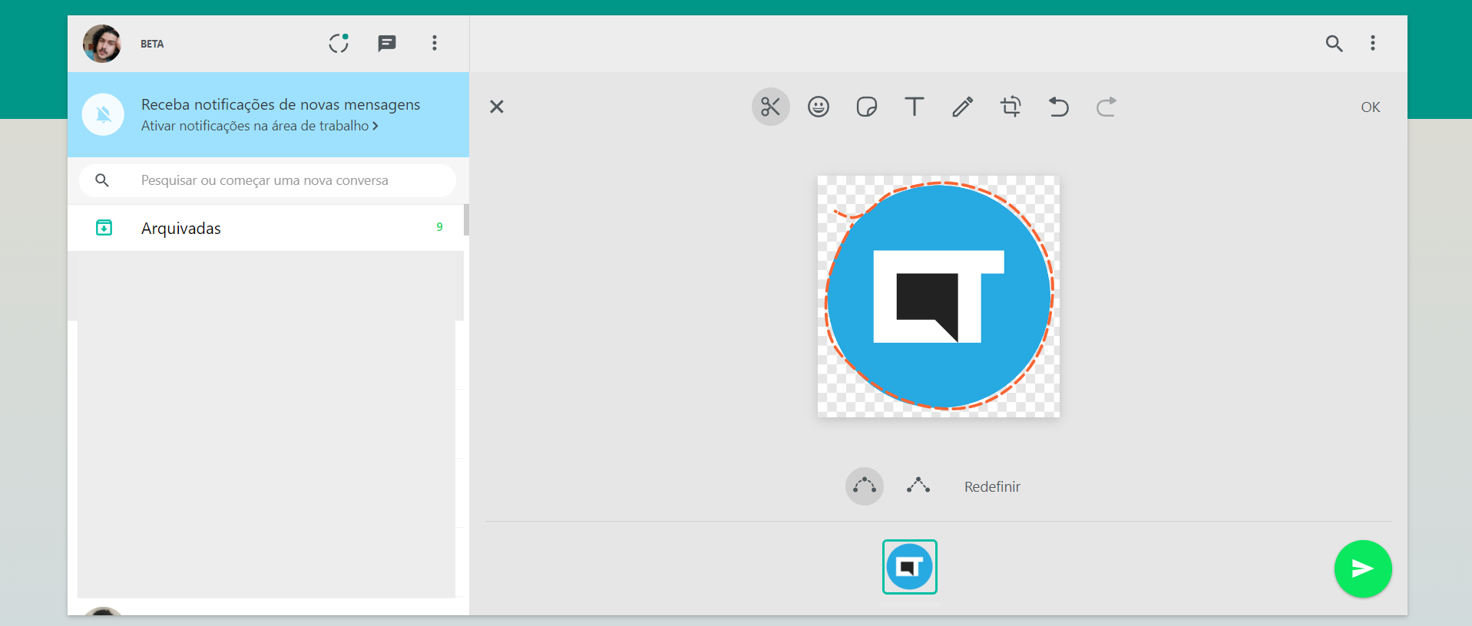The height and width of the screenshot is (626, 1472).
Task: Open the sidebar three-dot menu
Action: (435, 43)
